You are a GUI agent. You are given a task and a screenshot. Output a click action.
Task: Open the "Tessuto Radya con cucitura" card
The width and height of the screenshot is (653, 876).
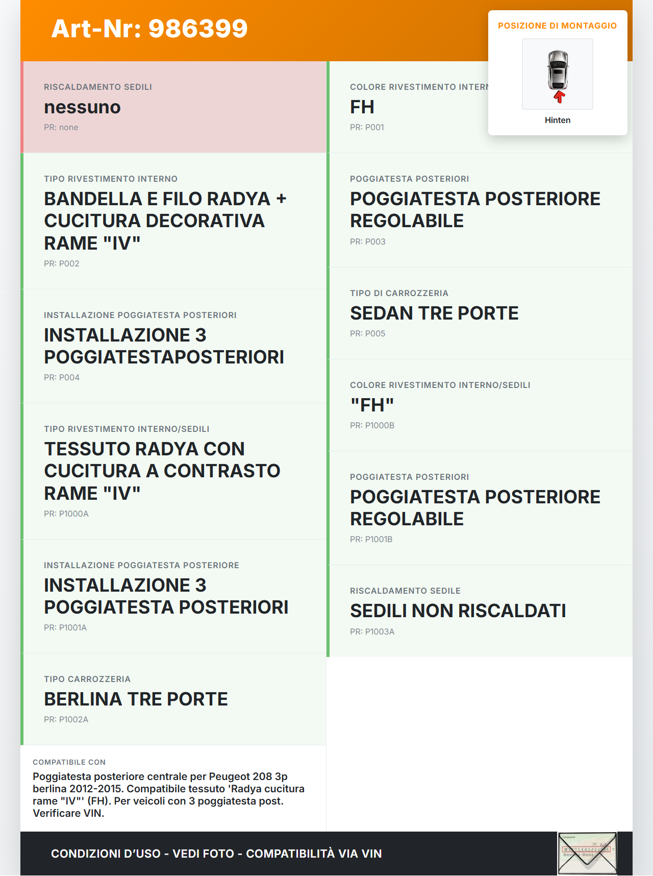(173, 471)
